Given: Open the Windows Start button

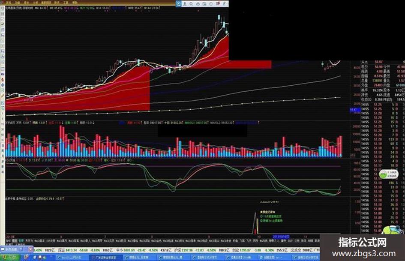Looking at the screenshot, I should tap(10, 258).
